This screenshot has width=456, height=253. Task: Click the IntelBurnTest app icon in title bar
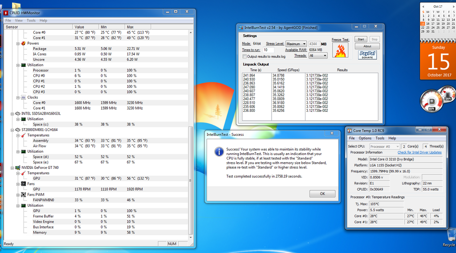tap(241, 28)
